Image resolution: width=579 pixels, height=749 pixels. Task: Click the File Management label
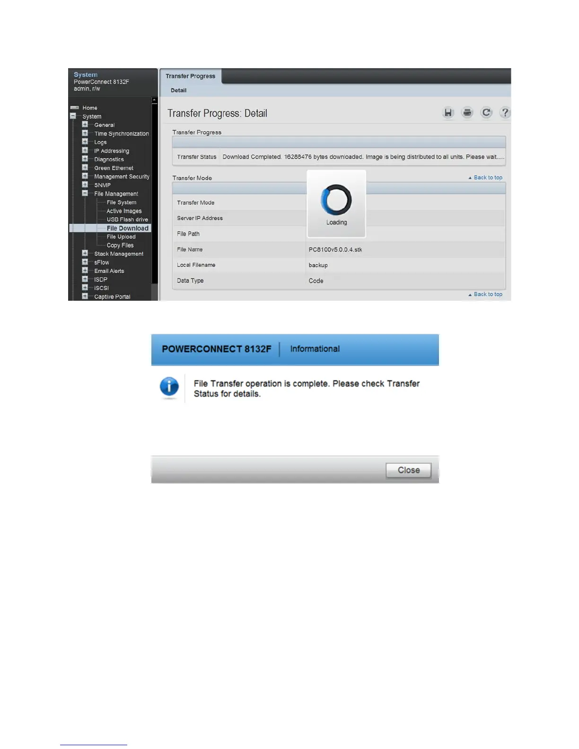(116, 194)
